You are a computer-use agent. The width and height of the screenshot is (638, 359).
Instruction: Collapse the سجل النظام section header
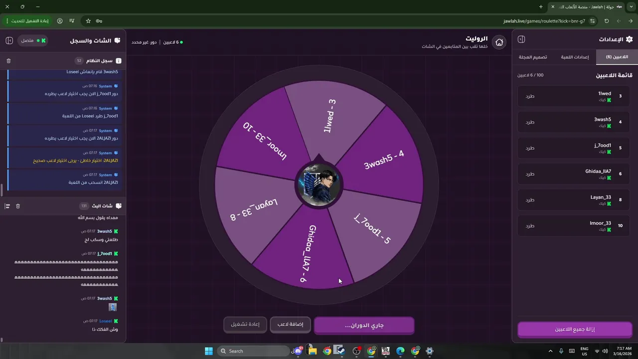coord(63,61)
